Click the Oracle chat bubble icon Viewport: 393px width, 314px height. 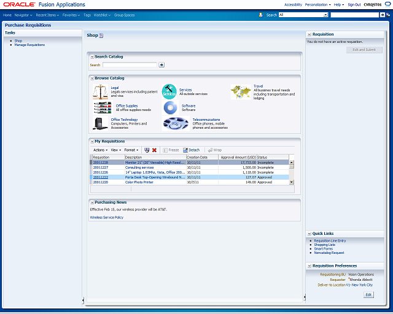click(x=387, y=4)
